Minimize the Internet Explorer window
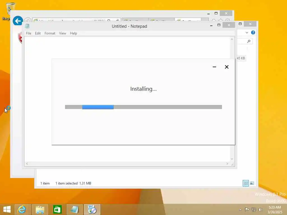Image resolution: width=287 pixels, height=215 pixels. tap(209, 14)
